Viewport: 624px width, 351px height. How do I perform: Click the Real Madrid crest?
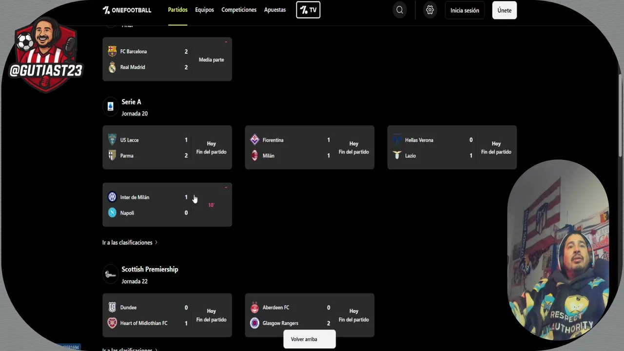click(x=112, y=67)
